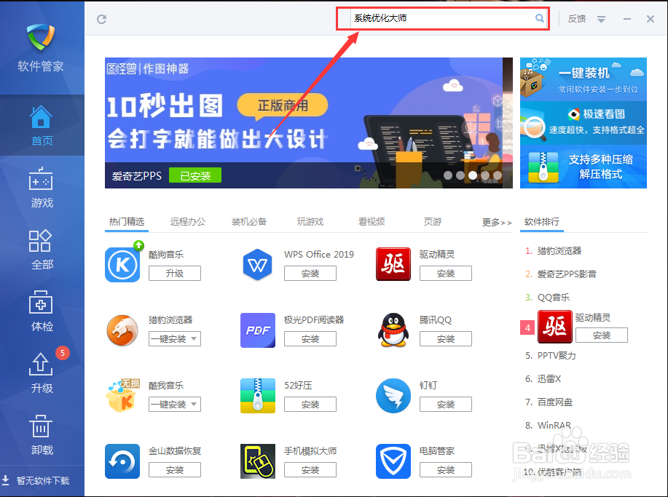Image resolution: width=668 pixels, height=497 pixels.
Task: Open ranked item 迅雷X
Action: (x=549, y=378)
